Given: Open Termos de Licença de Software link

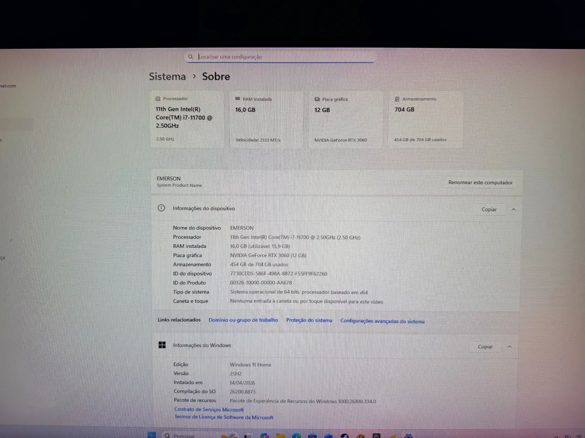Looking at the screenshot, I should [x=223, y=417].
